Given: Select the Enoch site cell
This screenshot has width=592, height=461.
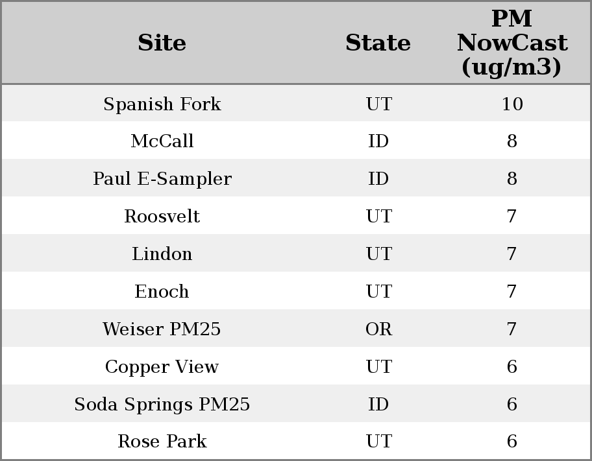Looking at the screenshot, I should pyautogui.click(x=162, y=292).
